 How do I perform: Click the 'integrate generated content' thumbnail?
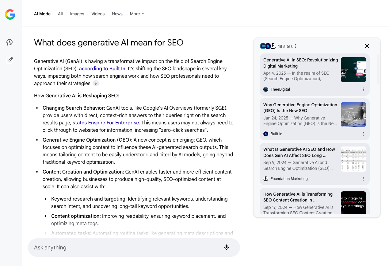353,202
